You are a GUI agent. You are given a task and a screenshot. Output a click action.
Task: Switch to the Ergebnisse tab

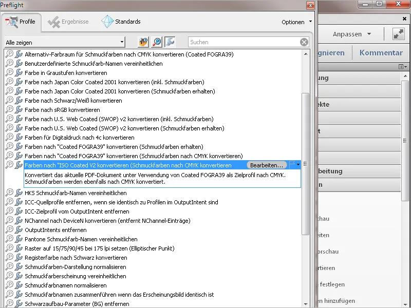pos(69,22)
